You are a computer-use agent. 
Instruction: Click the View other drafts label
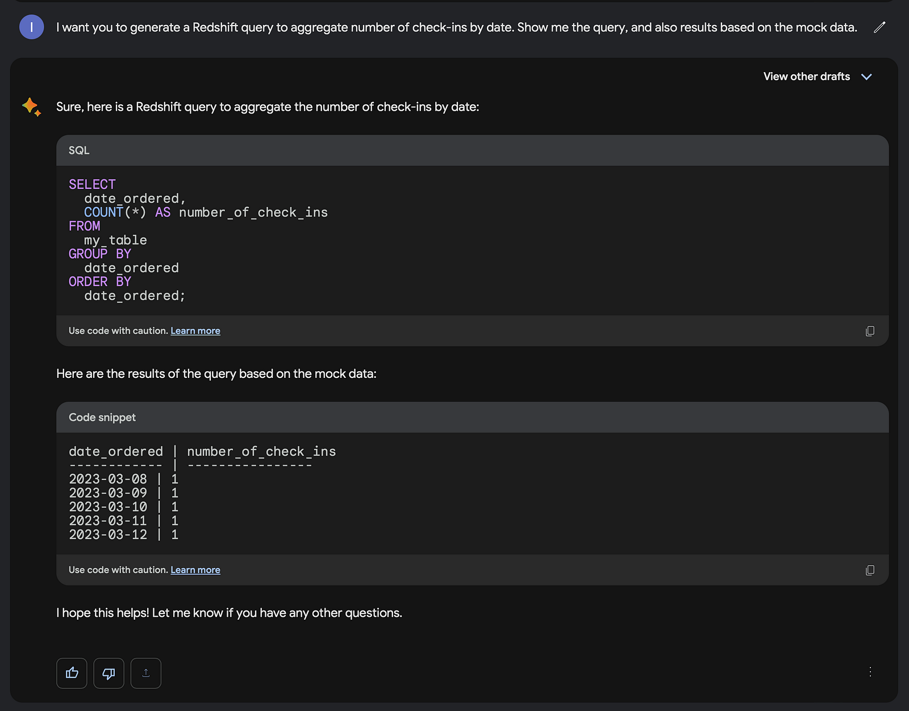tap(807, 77)
